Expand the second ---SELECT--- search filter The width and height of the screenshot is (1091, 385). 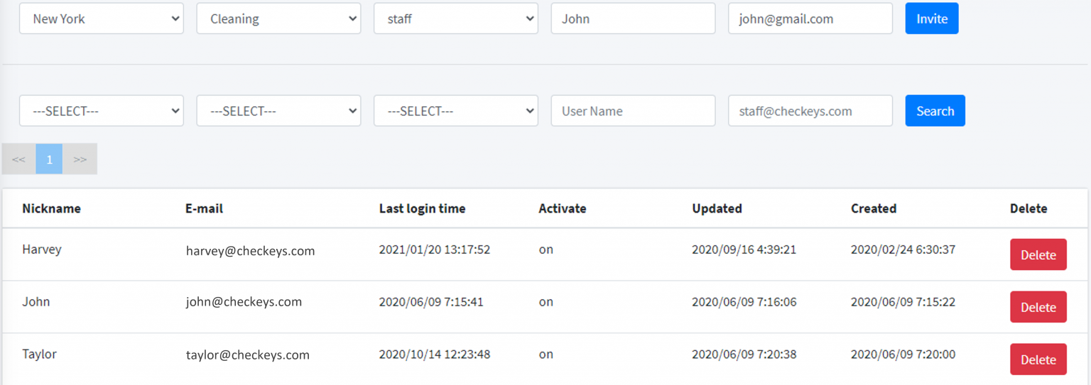pyautogui.click(x=278, y=111)
